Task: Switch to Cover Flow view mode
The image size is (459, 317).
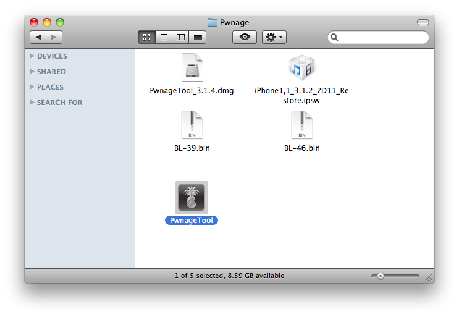Action: pyautogui.click(x=198, y=37)
